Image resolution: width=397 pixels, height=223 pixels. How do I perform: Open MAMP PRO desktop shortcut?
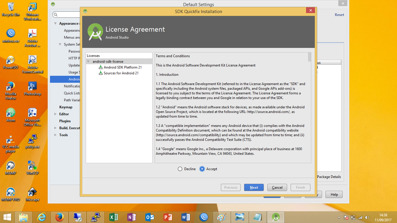point(11,194)
